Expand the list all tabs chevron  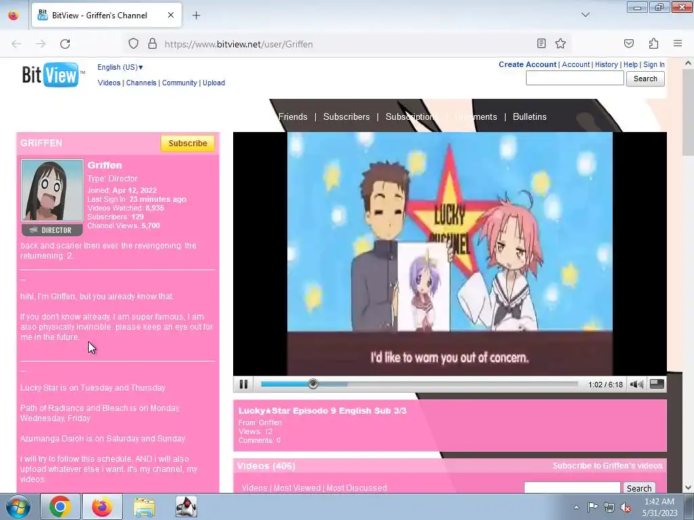(x=585, y=15)
